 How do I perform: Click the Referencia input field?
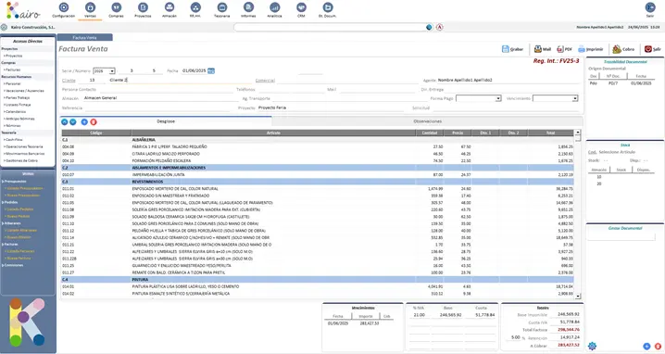pyautogui.click(x=158, y=107)
